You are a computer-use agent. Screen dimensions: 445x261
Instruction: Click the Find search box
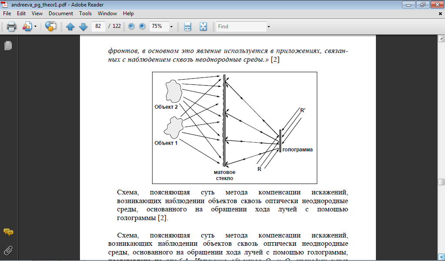[241, 27]
